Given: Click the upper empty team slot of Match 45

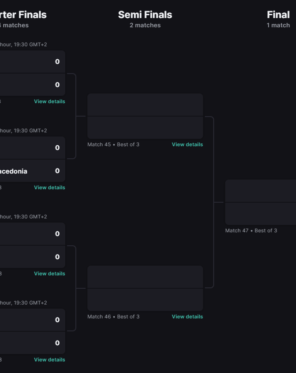Looking at the screenshot, I should click(x=145, y=105).
